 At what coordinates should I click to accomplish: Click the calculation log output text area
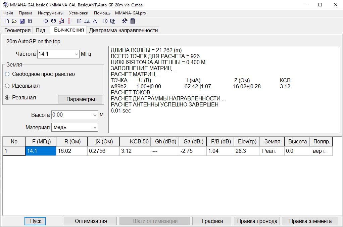225,90
